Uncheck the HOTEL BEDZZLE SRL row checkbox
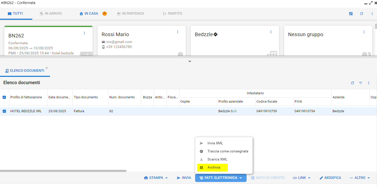 pyautogui.click(x=4, y=111)
